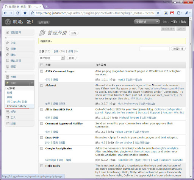Open the browser home page icon
The width and height of the screenshot is (194, 180).
pos(25,13)
